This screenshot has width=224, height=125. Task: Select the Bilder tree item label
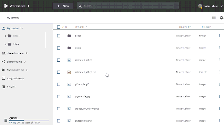pyautogui.click(x=16, y=36)
